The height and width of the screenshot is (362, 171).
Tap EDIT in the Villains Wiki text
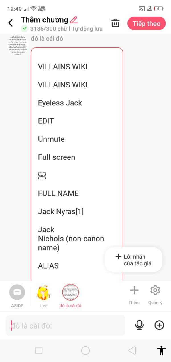(x=45, y=121)
